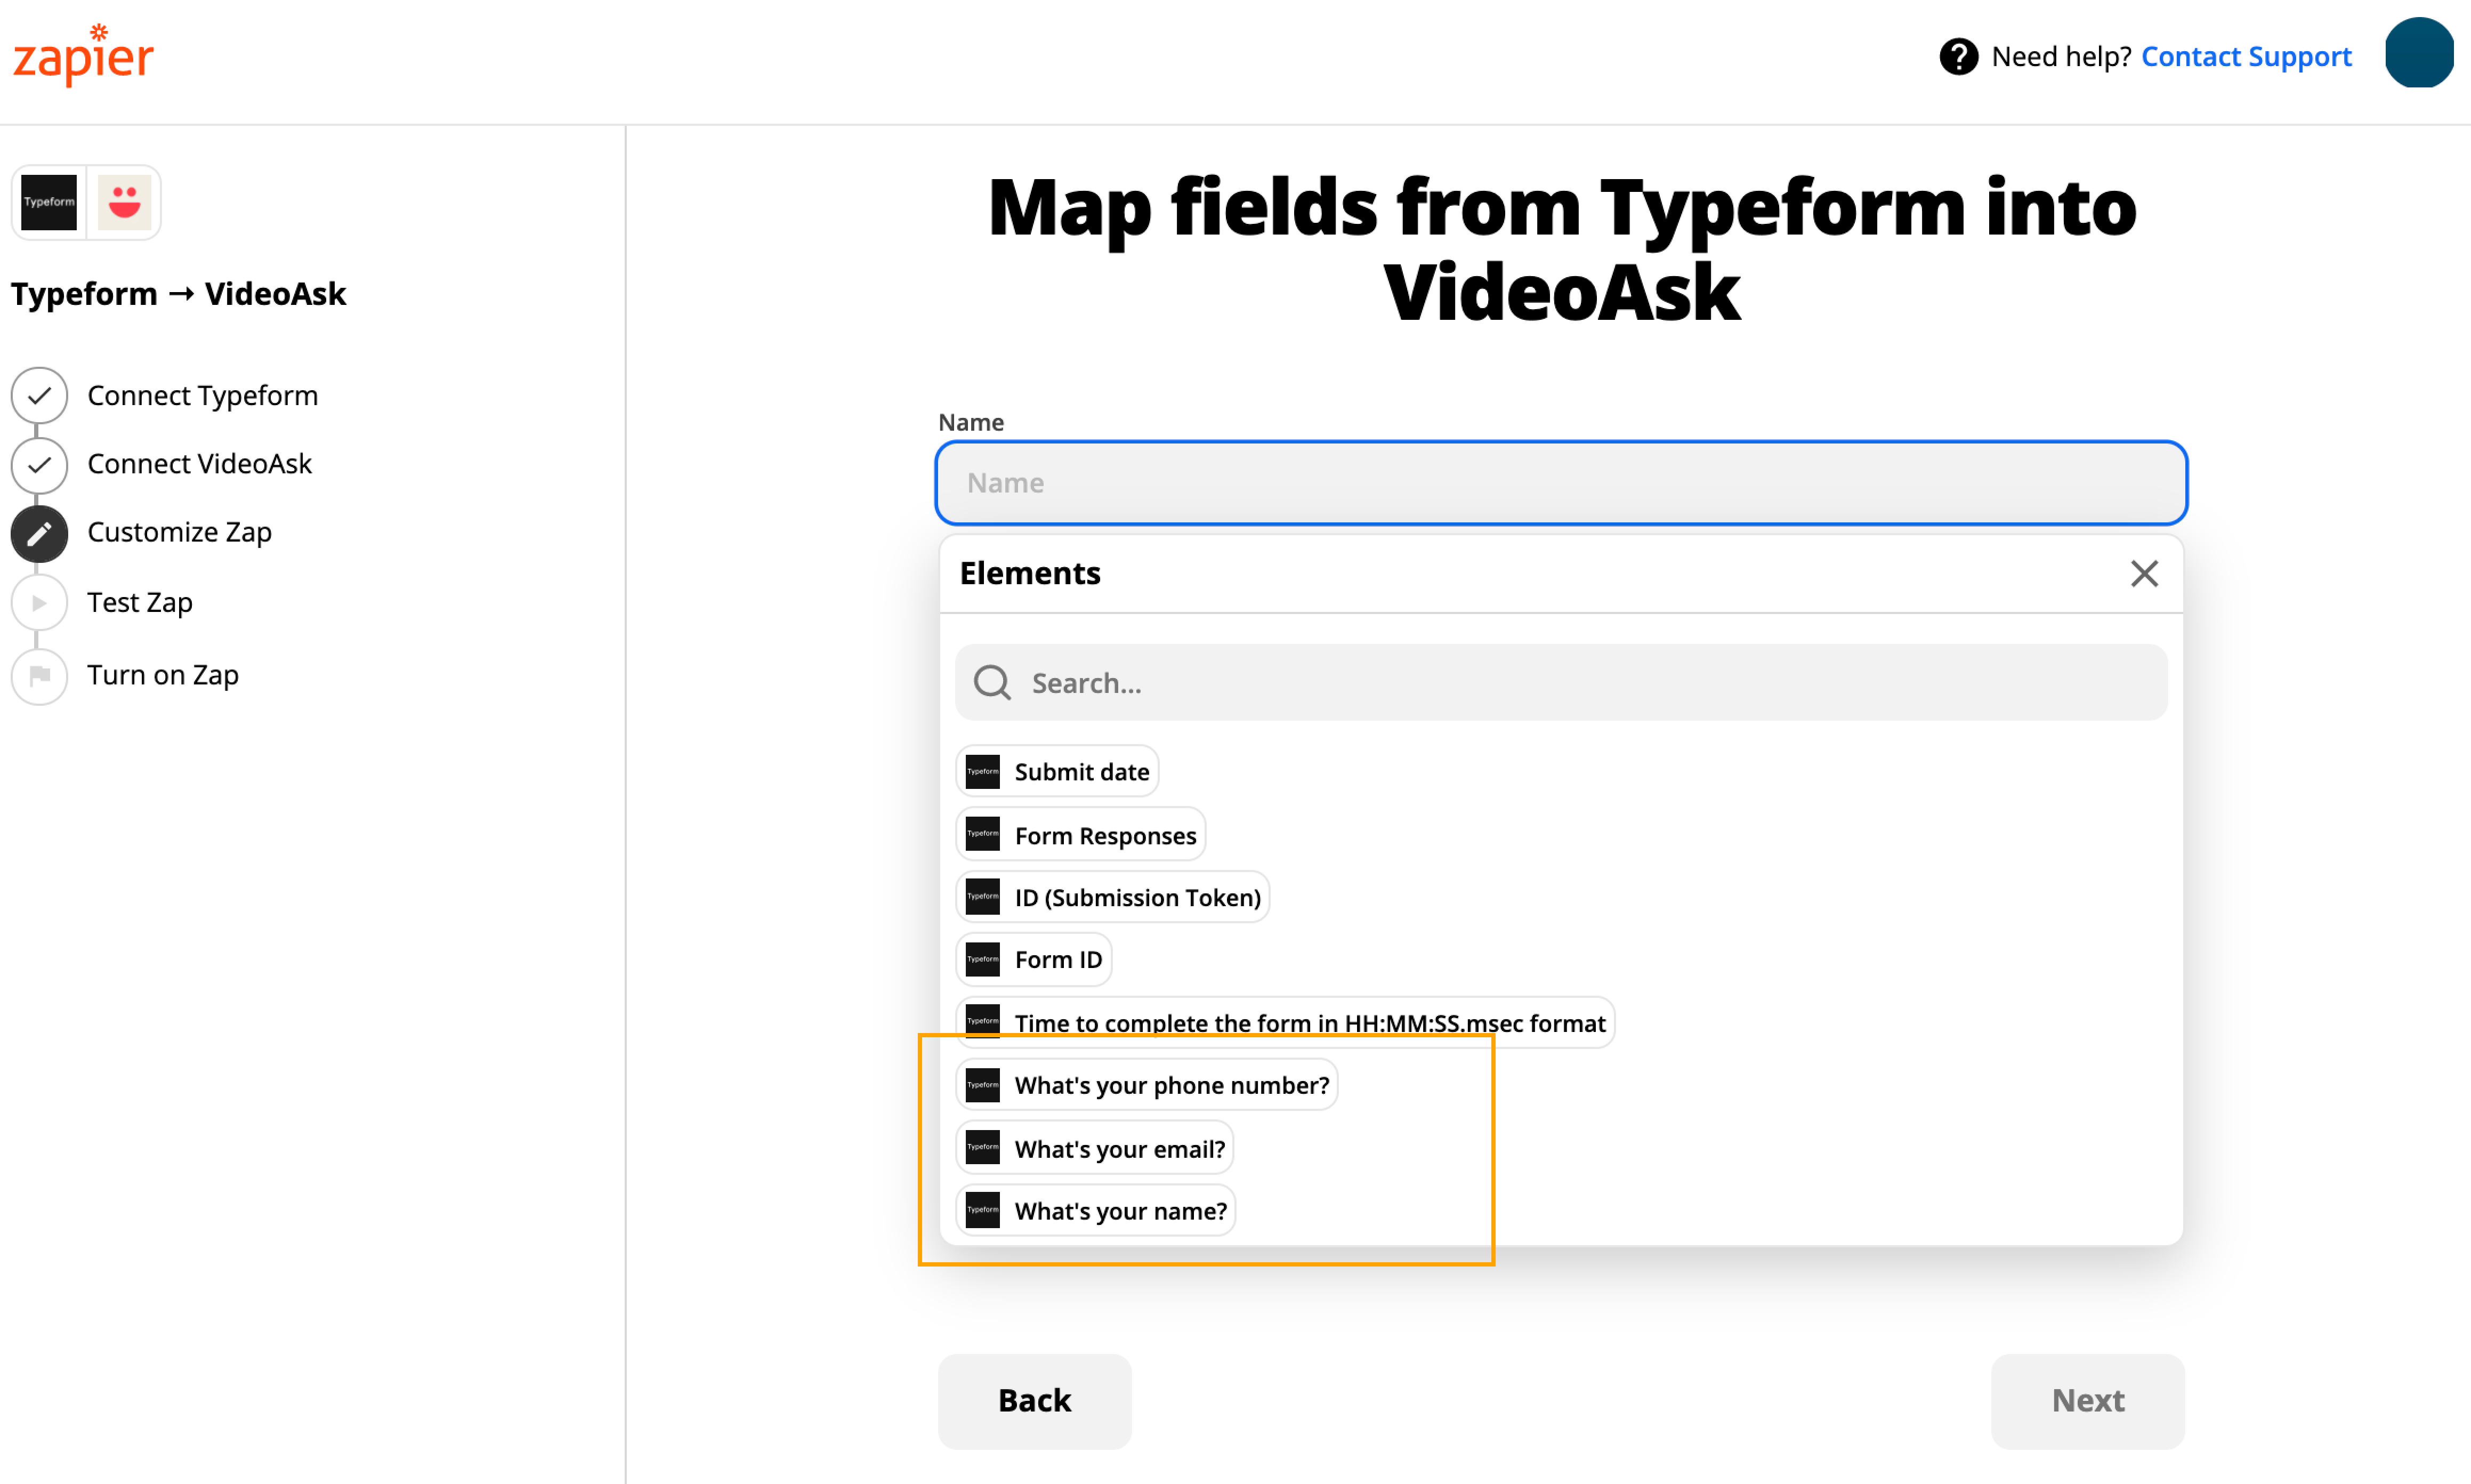
Task: Choose What's your phone number? element
Action: click(1146, 1085)
